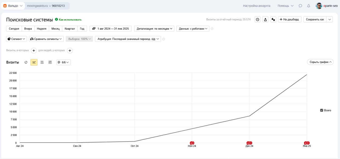Image resolution: width=340 pixels, height=159 pixels.
Task: Click the red note marker at Дек 24
Action: (x=249, y=143)
